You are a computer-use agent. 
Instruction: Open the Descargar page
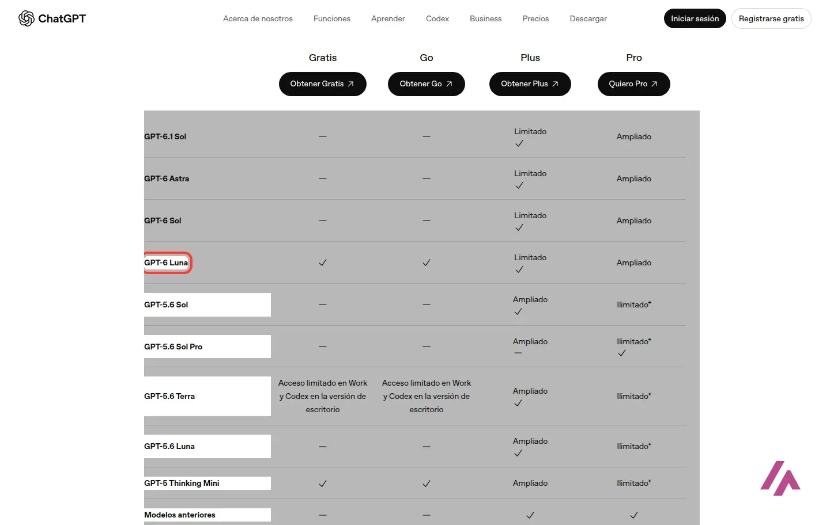pos(588,18)
